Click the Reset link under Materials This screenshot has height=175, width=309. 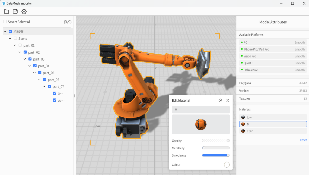(303, 140)
